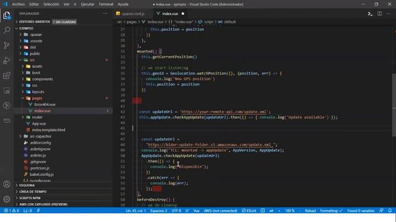The image size is (396, 222).
Task: Click the split editor icon
Action: click(379, 14)
